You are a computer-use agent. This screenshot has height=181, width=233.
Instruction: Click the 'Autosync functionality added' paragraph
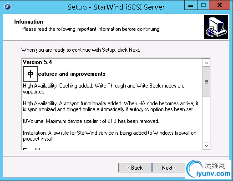(111, 106)
